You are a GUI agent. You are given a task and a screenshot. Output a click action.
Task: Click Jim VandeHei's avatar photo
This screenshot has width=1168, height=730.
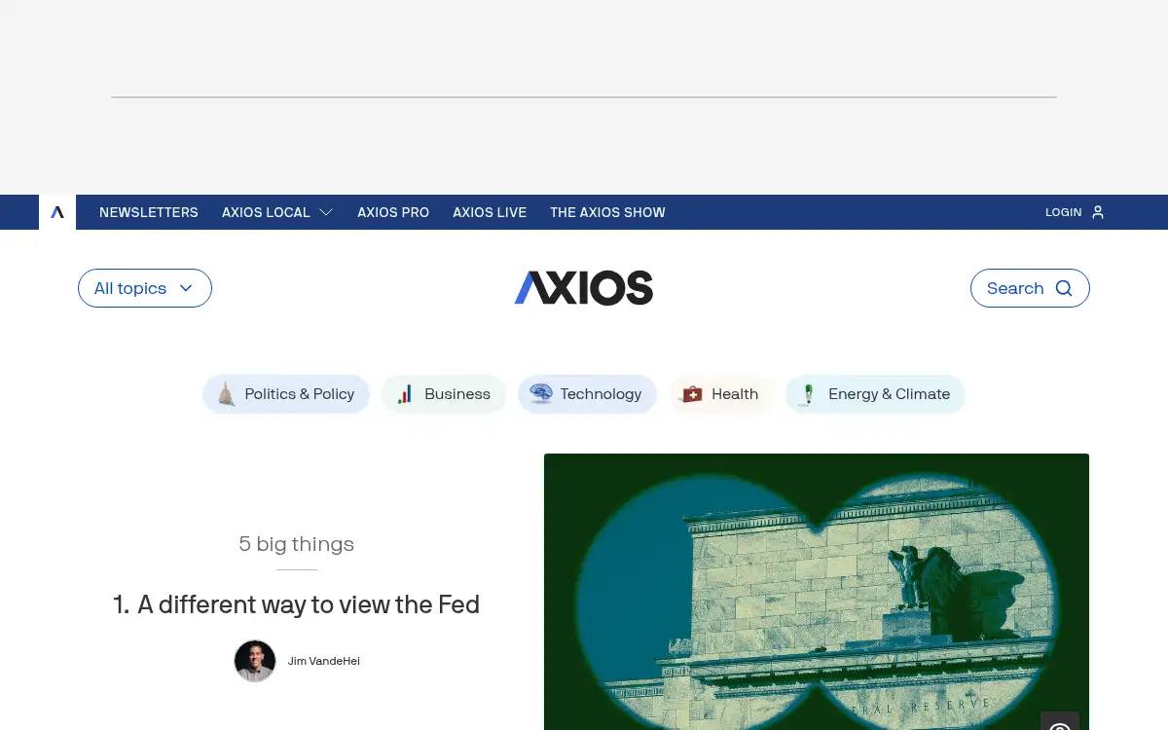[x=255, y=661]
